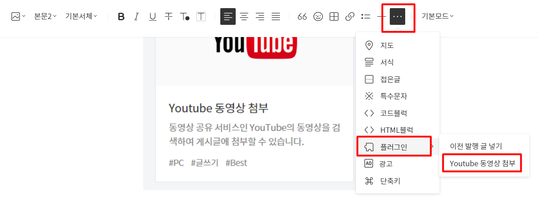Screen dimensions: 538x201
Task: Click the #PC hashtag
Action: [x=176, y=163]
